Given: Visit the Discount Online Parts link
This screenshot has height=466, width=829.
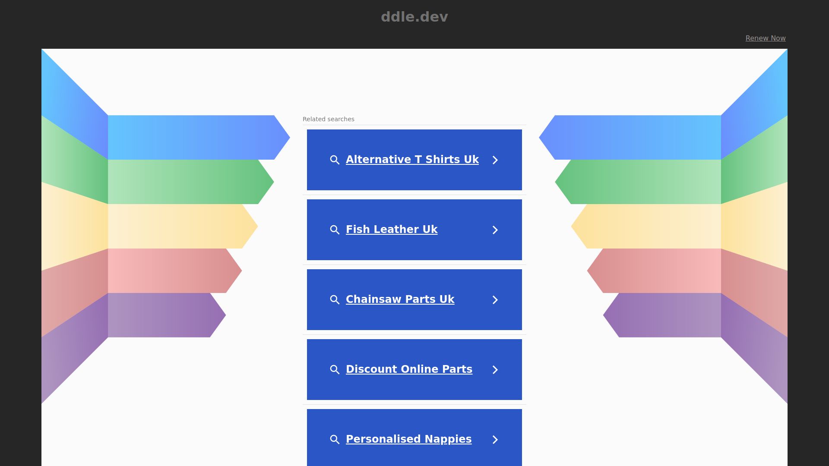Looking at the screenshot, I should (x=409, y=369).
